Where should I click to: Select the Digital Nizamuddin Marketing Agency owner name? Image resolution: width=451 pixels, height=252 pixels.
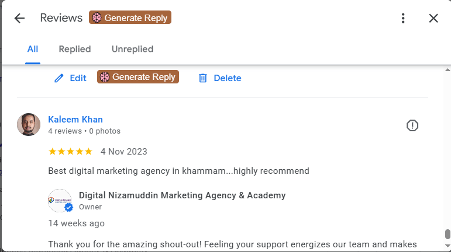[x=182, y=195]
